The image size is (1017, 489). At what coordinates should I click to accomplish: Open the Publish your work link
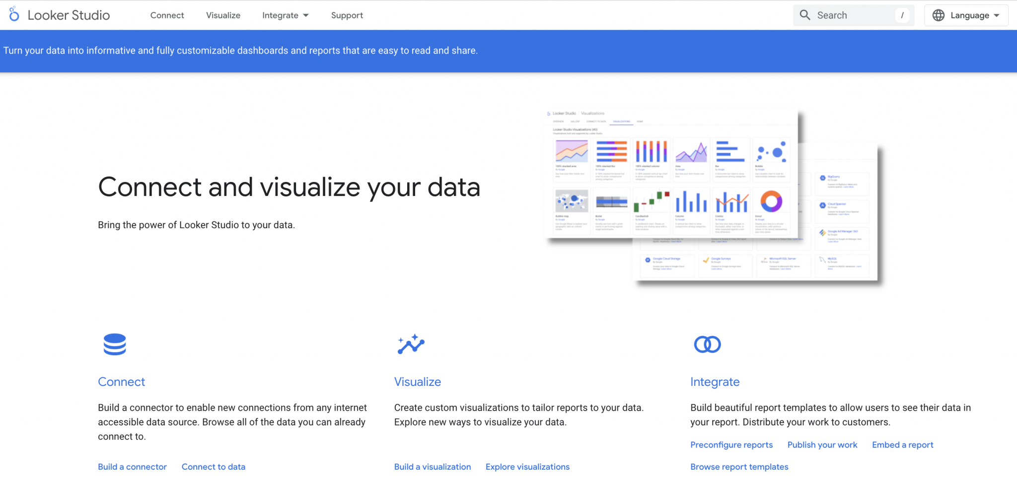pos(822,445)
